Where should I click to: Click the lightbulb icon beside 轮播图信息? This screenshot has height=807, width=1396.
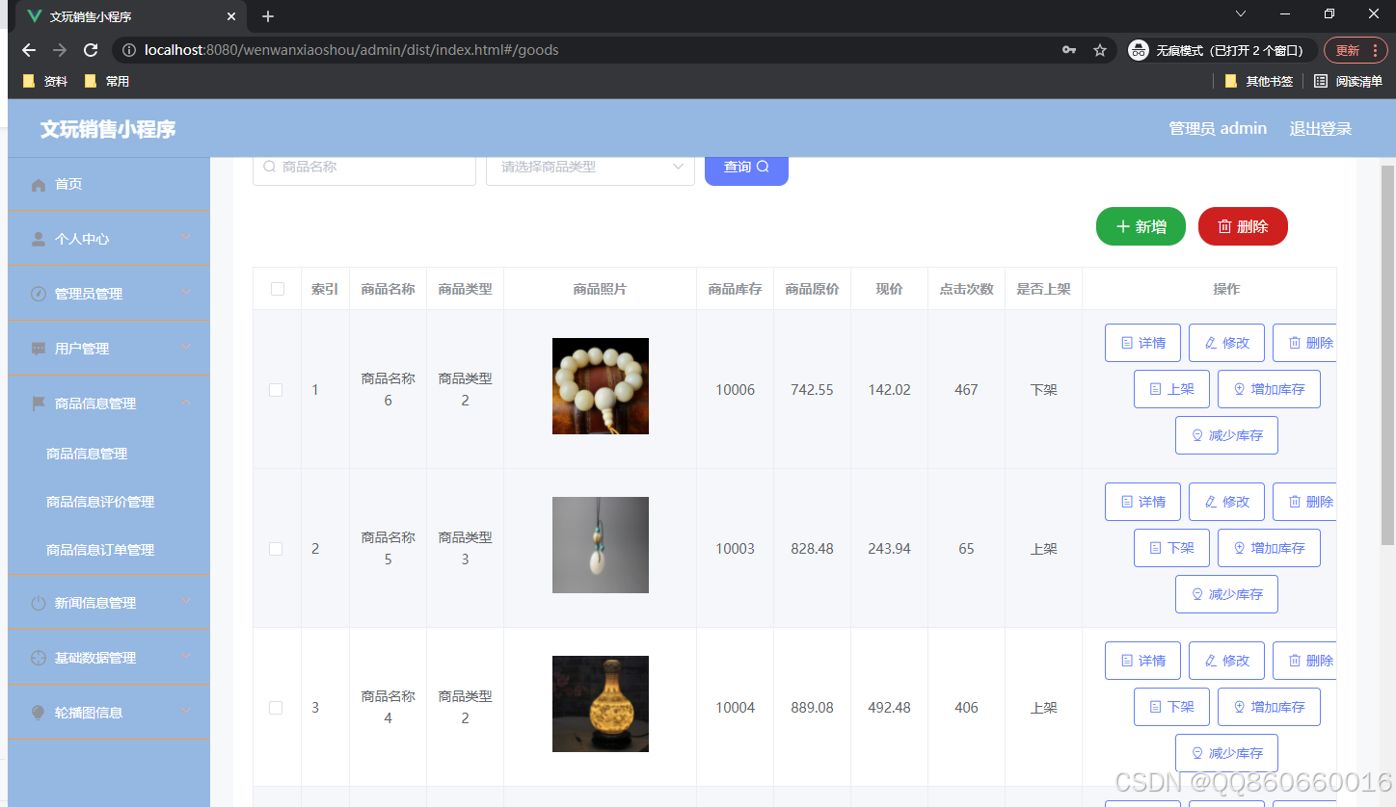(x=39, y=713)
